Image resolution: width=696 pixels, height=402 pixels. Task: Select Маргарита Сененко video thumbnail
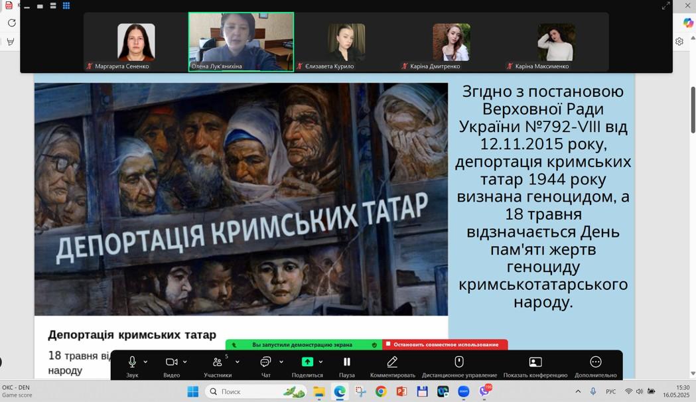[136, 42]
